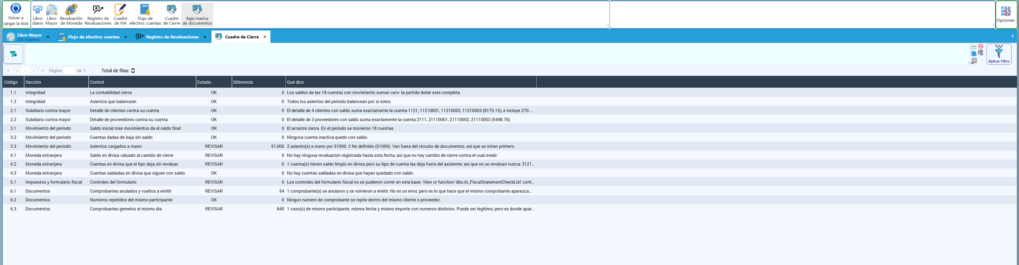Click the Sección column header

[x=56, y=82]
